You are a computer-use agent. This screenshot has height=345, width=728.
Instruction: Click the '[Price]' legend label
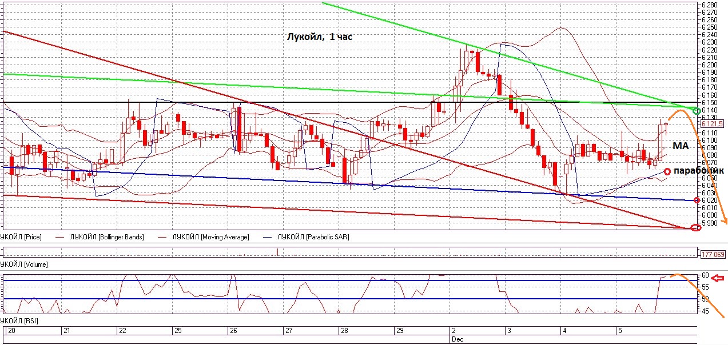[33, 236]
